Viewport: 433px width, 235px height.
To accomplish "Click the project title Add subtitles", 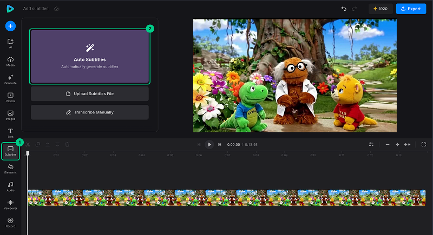I will (x=36, y=9).
